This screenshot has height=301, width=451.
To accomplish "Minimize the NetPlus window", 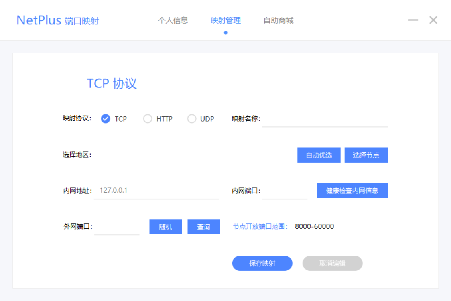I will (x=413, y=20).
